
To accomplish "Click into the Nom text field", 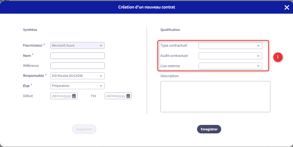I will [x=77, y=56].
